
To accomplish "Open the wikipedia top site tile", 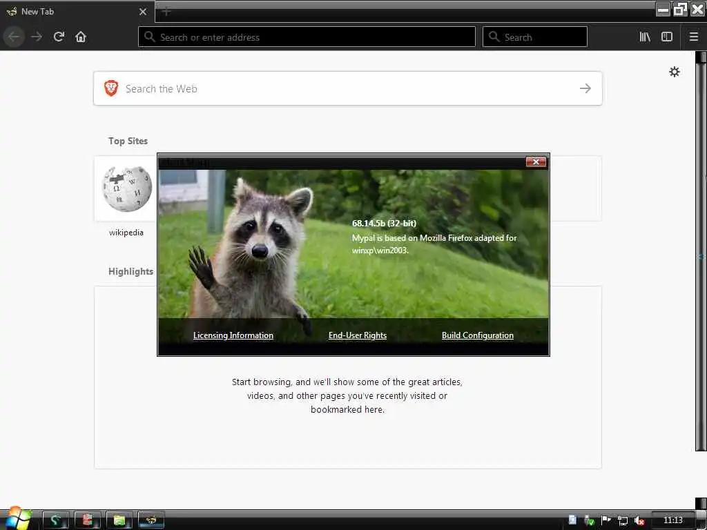I will (x=127, y=189).
